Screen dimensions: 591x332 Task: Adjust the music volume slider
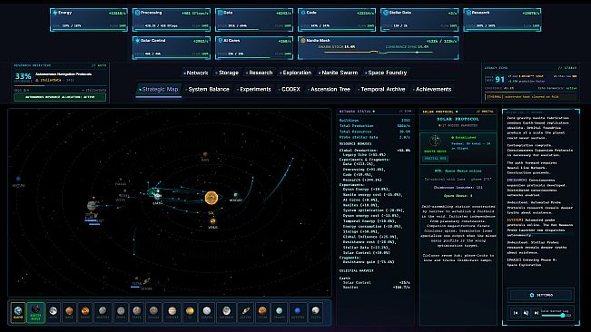557,316
